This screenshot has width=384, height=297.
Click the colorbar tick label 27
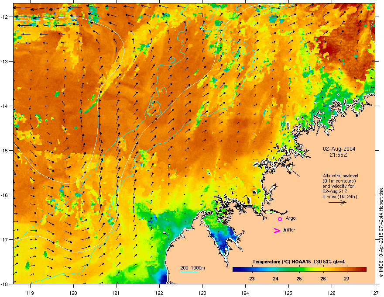point(346,279)
